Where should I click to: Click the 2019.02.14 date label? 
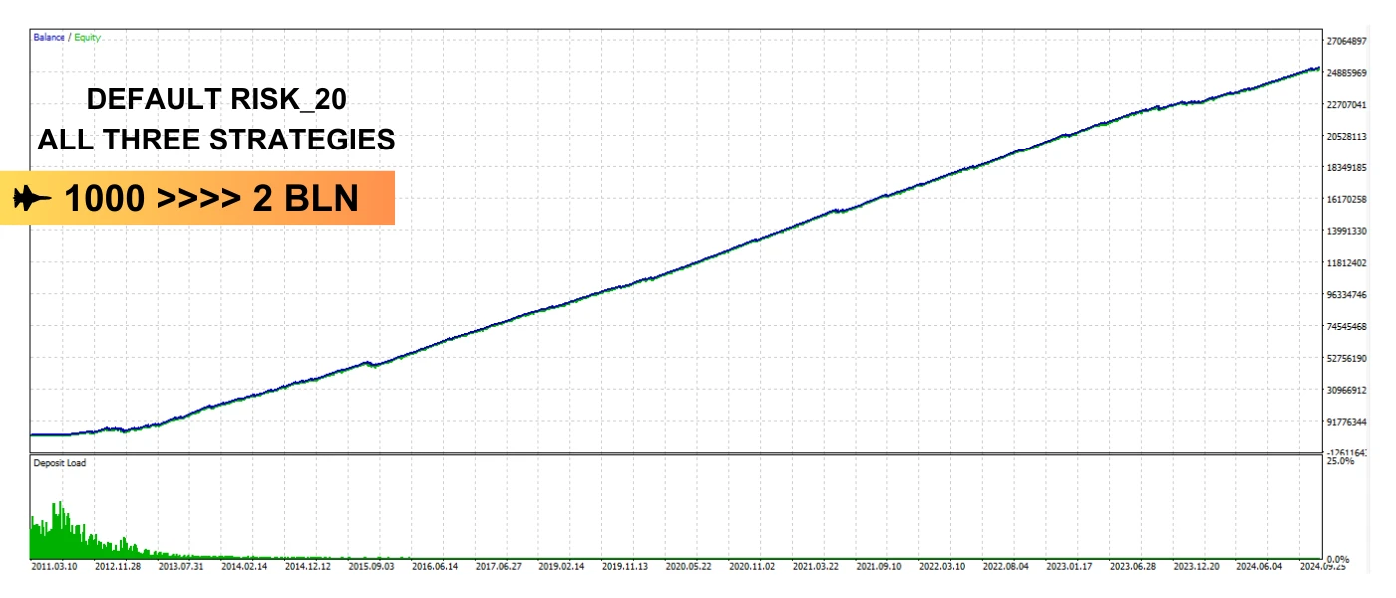[x=565, y=567]
